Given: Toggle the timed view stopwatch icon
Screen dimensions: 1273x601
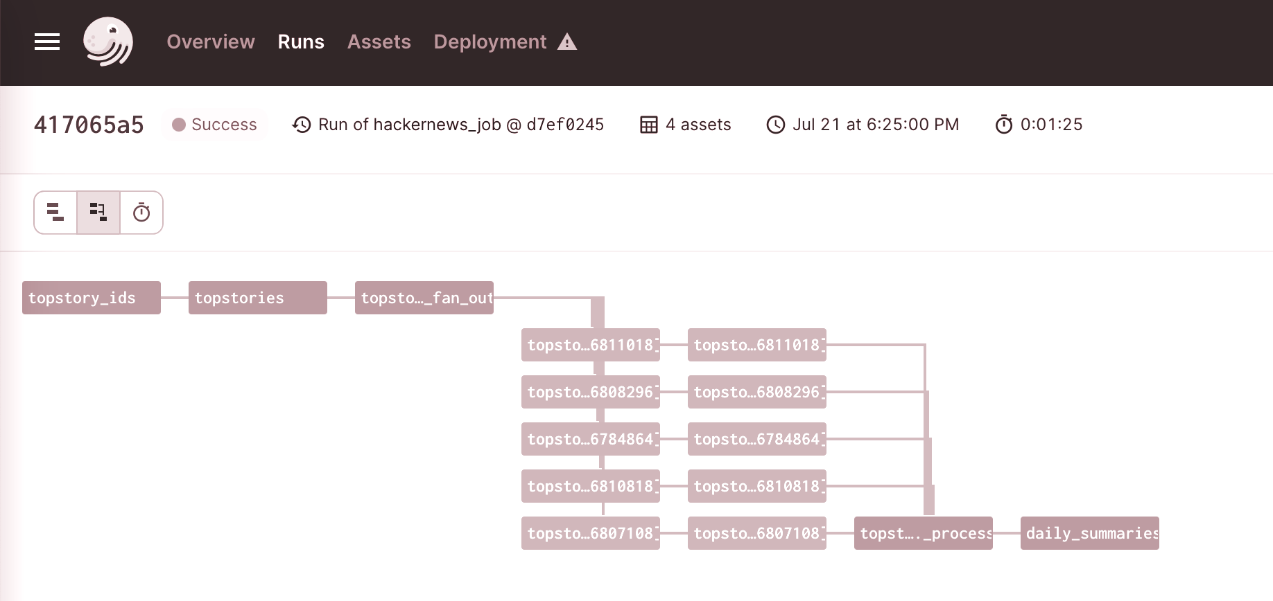Looking at the screenshot, I should (x=141, y=213).
